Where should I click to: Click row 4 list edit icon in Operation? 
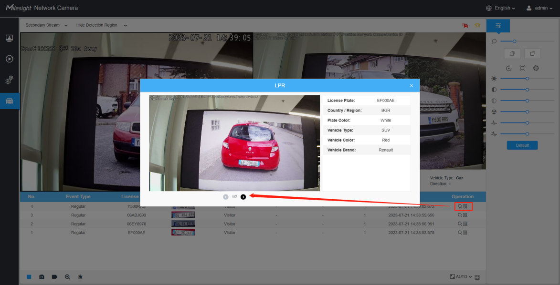point(465,206)
